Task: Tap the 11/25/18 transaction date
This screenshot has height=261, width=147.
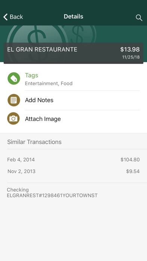Action: (131, 57)
